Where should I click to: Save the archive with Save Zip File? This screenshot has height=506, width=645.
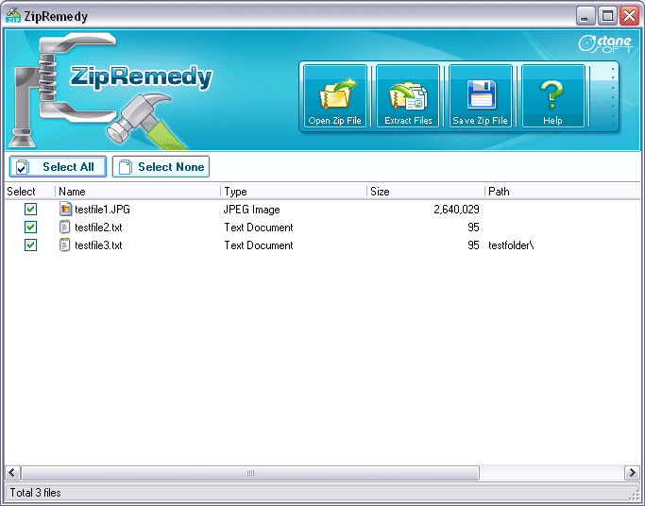(480, 96)
